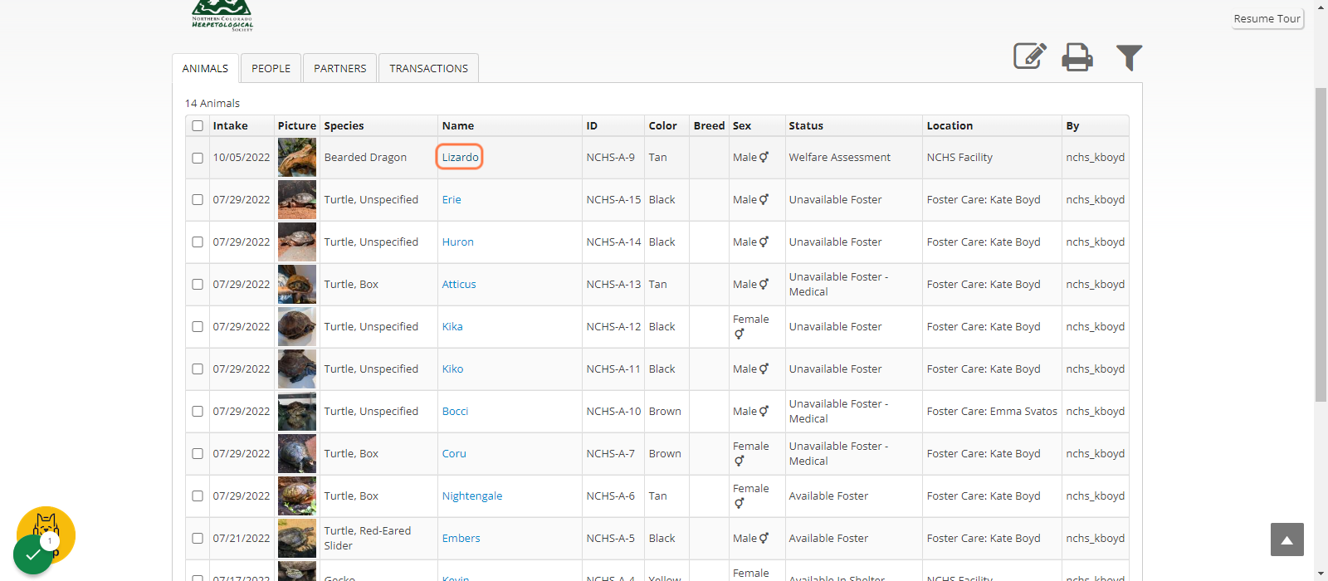Select the checkbox for Erie
The height and width of the screenshot is (581, 1328).
pyautogui.click(x=198, y=200)
